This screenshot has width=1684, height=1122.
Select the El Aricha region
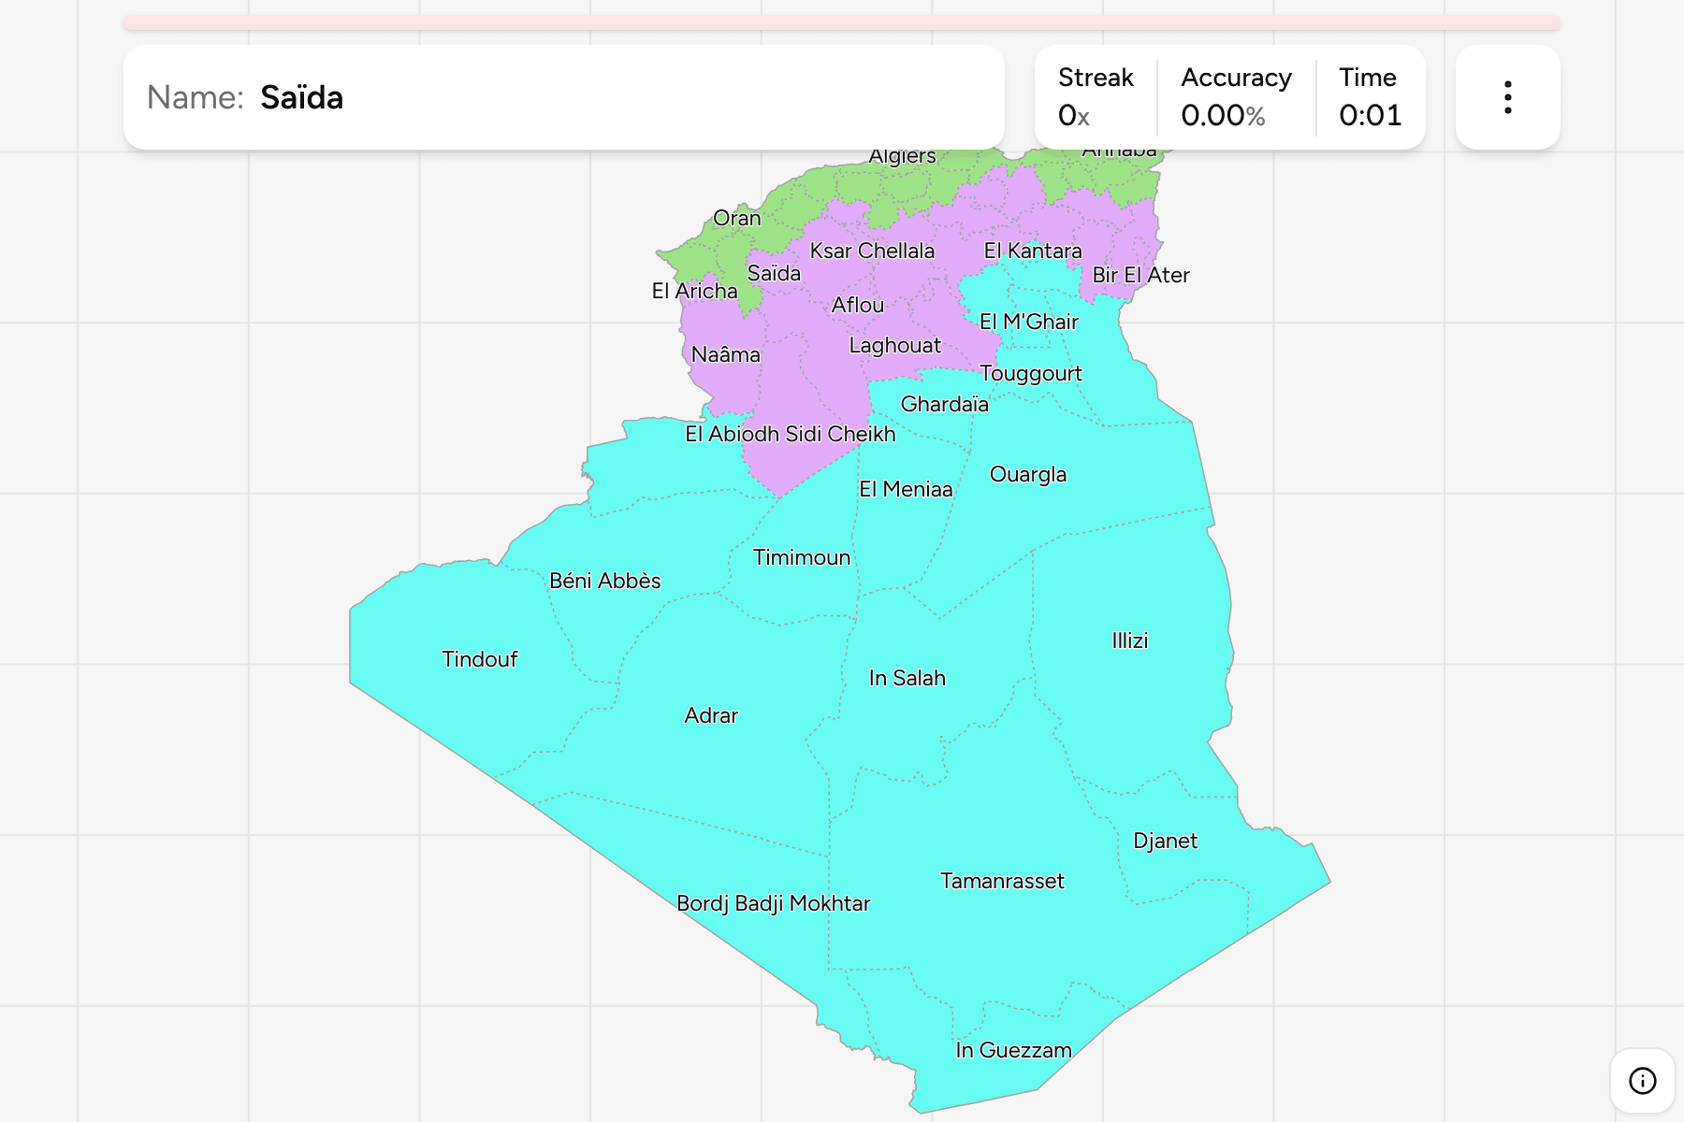tap(695, 291)
